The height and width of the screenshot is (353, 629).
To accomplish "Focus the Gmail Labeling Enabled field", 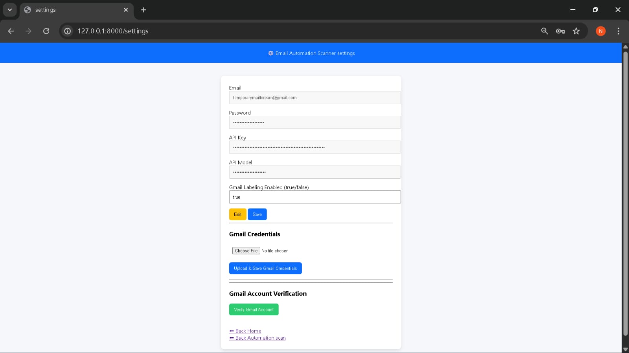I will 314,197.
